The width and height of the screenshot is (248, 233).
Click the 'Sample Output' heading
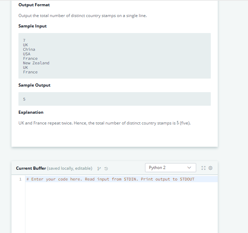coord(34,85)
